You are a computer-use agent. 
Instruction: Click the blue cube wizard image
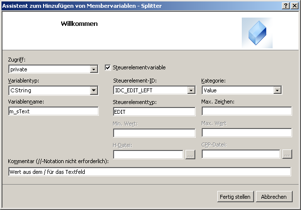pos(257,33)
